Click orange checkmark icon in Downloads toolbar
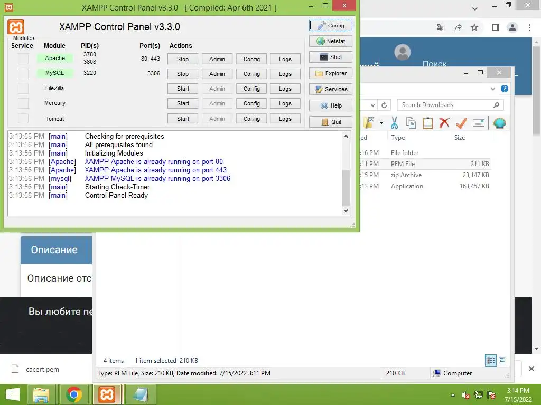Image resolution: width=541 pixels, height=405 pixels. [461, 122]
